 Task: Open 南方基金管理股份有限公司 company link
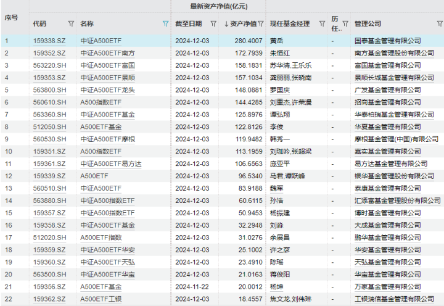[394, 53]
